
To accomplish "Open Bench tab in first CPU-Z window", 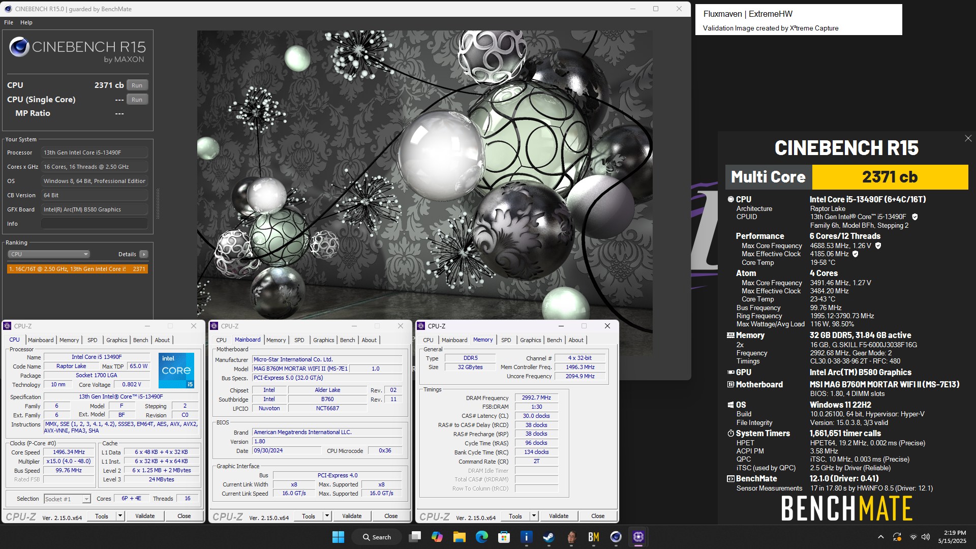I will click(141, 340).
